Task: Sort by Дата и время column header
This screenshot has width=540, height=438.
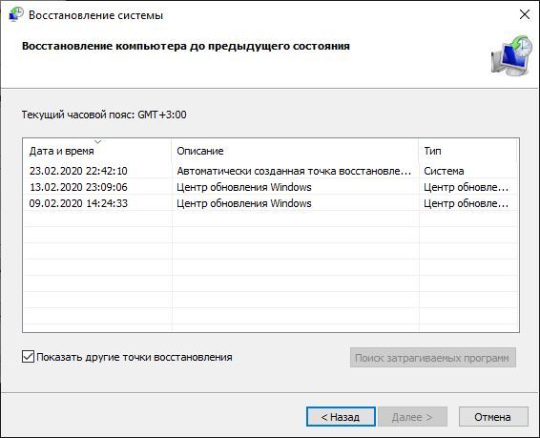Action: coord(97,151)
